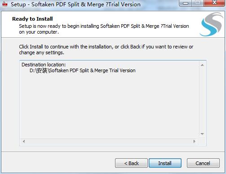Click the horizontal scrollbar track
The image size is (226, 174).
(109, 141)
